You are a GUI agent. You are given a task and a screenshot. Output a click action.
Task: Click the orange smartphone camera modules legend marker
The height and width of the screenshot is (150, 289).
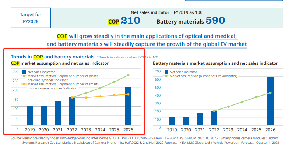(24, 84)
